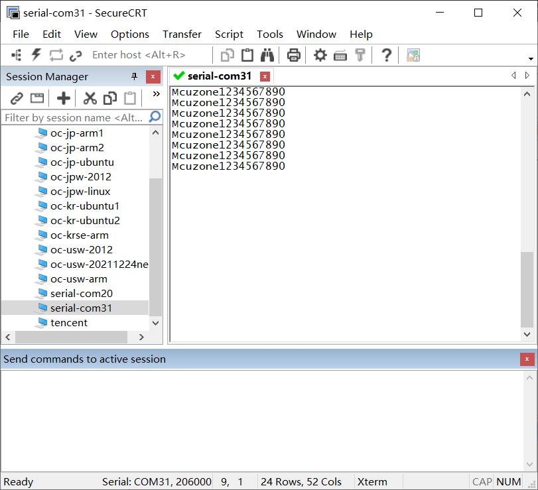538x490 pixels.
Task: Open the Script menu
Action: click(x=229, y=34)
